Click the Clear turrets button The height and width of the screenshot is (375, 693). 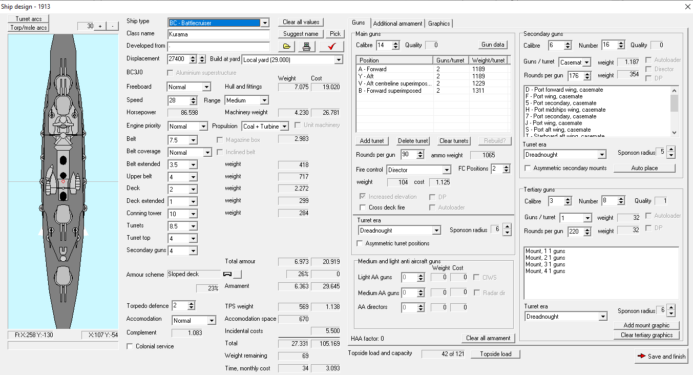[454, 141]
